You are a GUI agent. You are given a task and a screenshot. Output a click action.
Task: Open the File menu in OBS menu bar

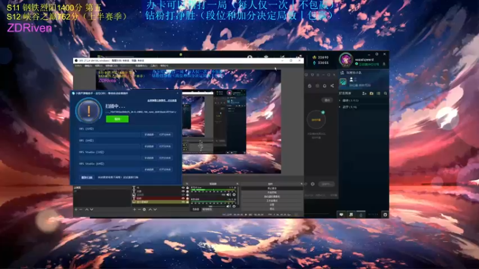click(x=78, y=66)
